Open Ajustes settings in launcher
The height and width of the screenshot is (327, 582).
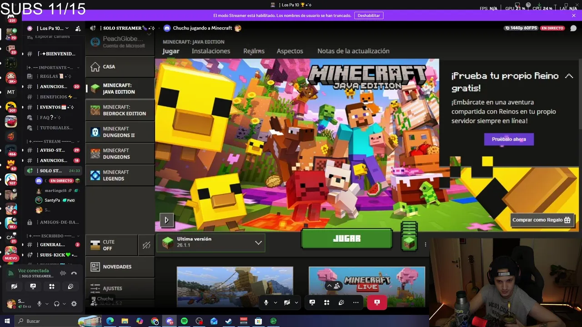pos(120,288)
